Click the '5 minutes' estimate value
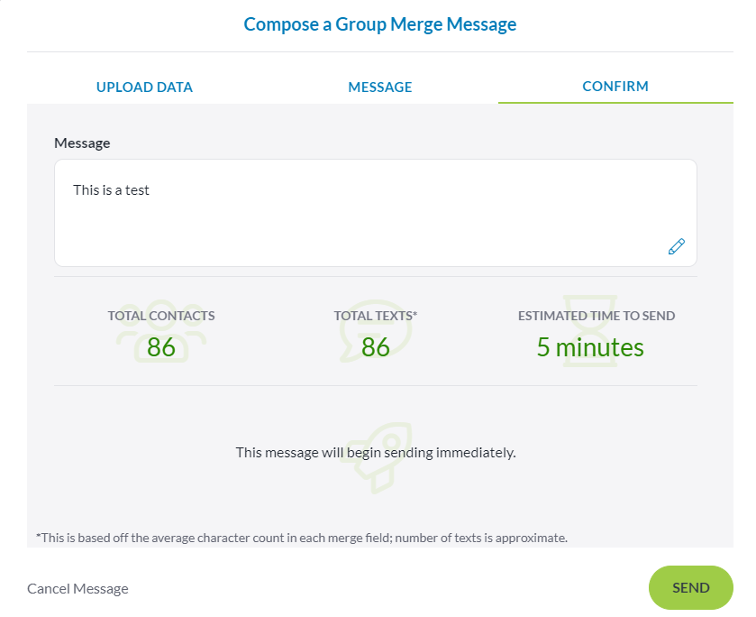Viewport: 756px width, 617px height. (590, 347)
